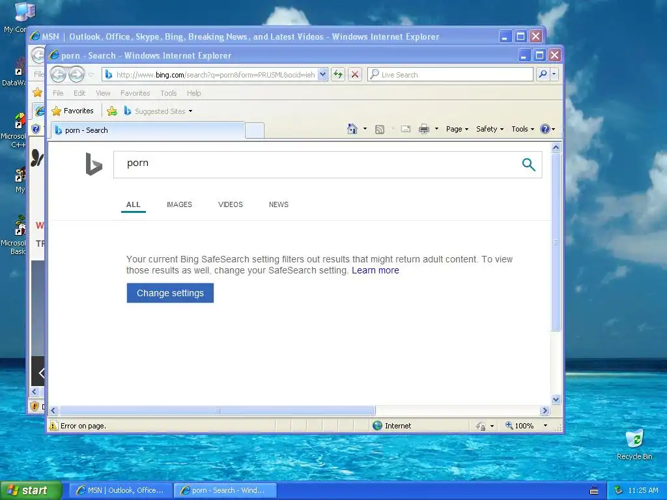The width and height of the screenshot is (667, 500).
Task: Click the system tray Safely Remove icon
Action: [x=619, y=490]
